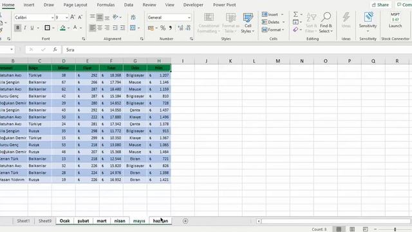
Task: Increase indent in Alignment group
Action: [122, 28]
